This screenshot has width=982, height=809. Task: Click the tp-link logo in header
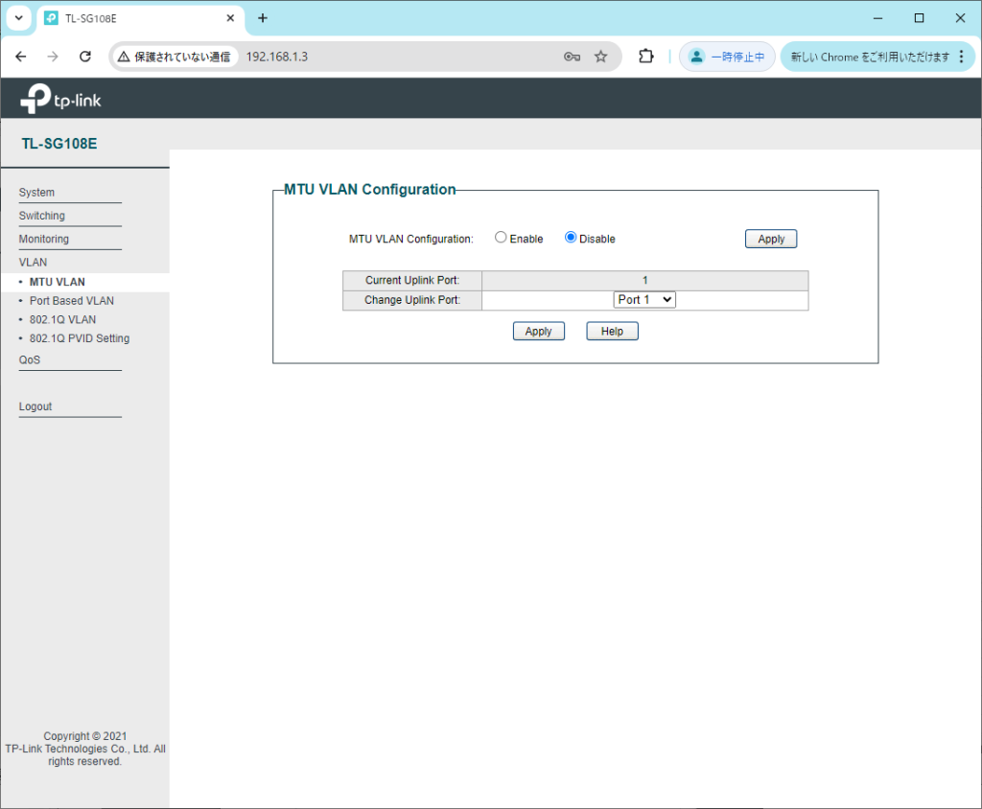click(x=60, y=99)
